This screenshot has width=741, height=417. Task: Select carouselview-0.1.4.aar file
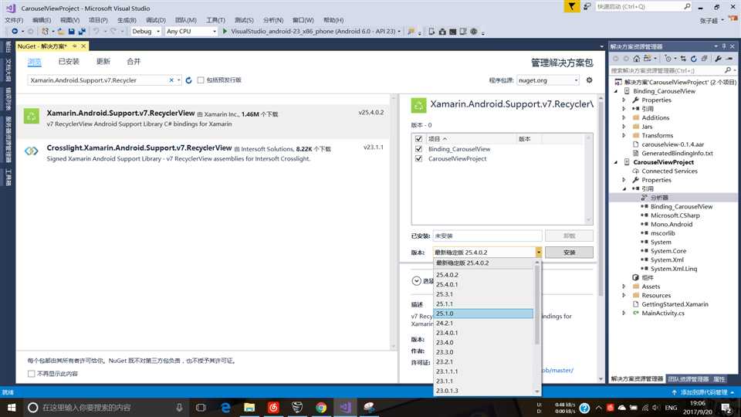(x=672, y=144)
